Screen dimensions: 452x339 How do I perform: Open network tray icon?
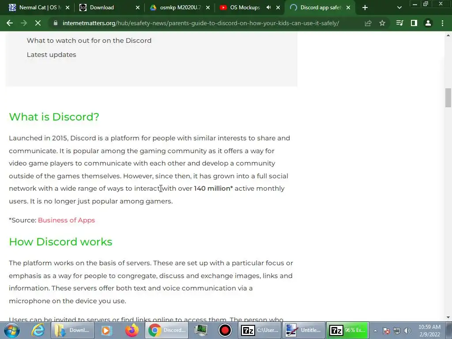click(397, 331)
